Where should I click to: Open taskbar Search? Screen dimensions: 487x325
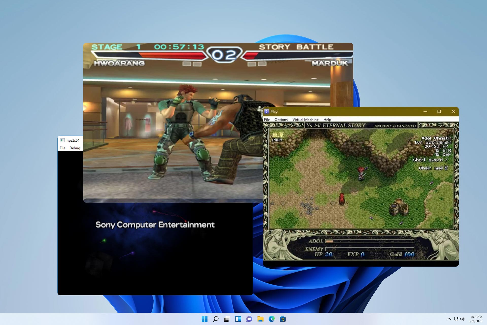pyautogui.click(x=216, y=319)
